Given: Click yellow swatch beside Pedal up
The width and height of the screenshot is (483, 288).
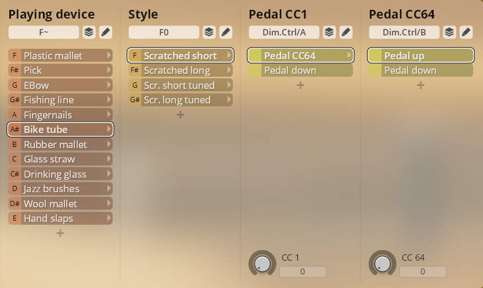Looking at the screenshot, I should (x=375, y=56).
